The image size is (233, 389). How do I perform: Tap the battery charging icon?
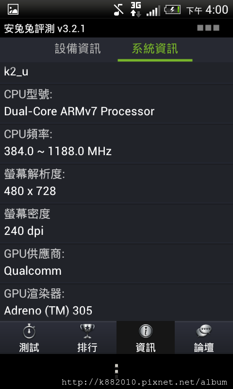click(x=172, y=10)
